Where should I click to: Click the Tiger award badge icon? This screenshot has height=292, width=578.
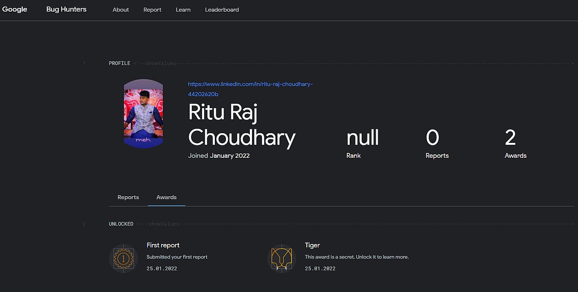coord(281,258)
